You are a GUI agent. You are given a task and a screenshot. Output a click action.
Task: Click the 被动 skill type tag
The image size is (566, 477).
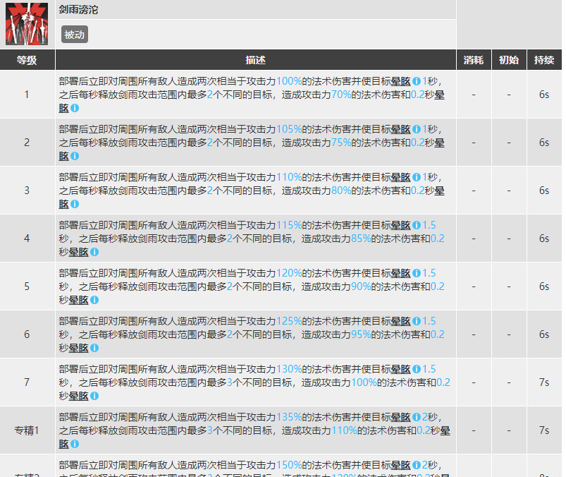click(x=73, y=34)
